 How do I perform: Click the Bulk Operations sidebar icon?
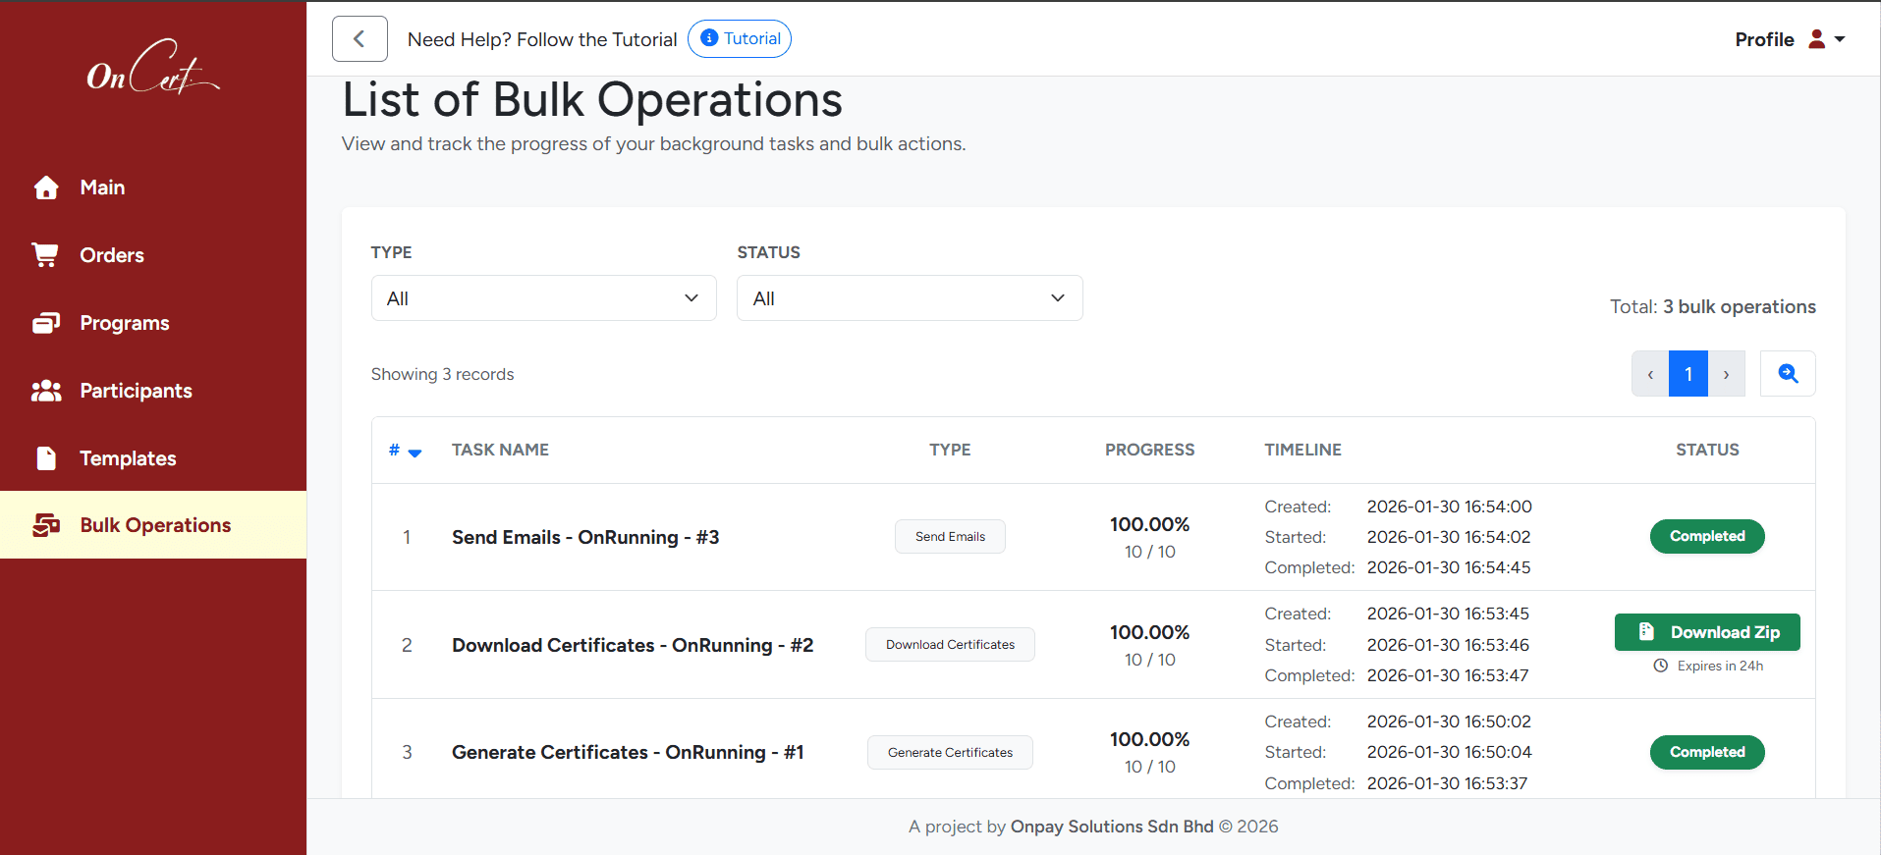pos(46,525)
